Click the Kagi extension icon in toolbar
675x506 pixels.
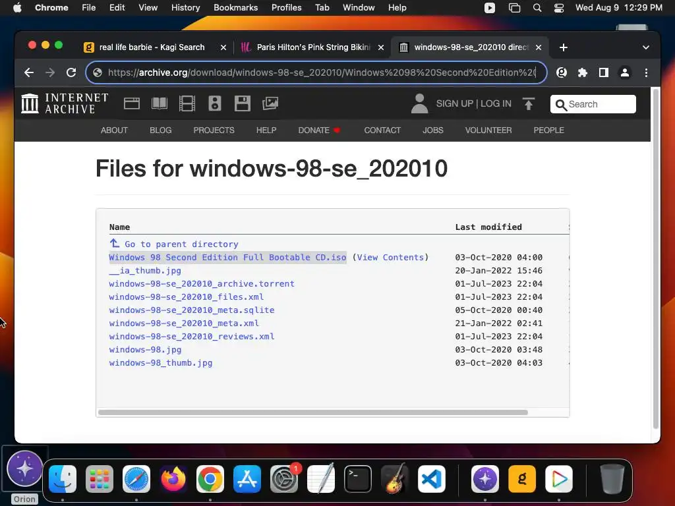coord(562,72)
